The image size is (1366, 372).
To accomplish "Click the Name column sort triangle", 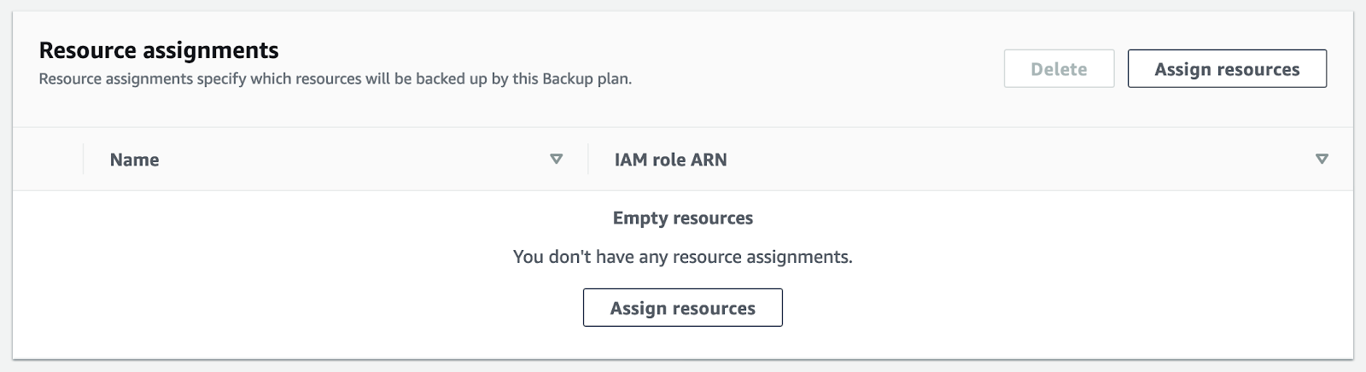I will (x=557, y=159).
